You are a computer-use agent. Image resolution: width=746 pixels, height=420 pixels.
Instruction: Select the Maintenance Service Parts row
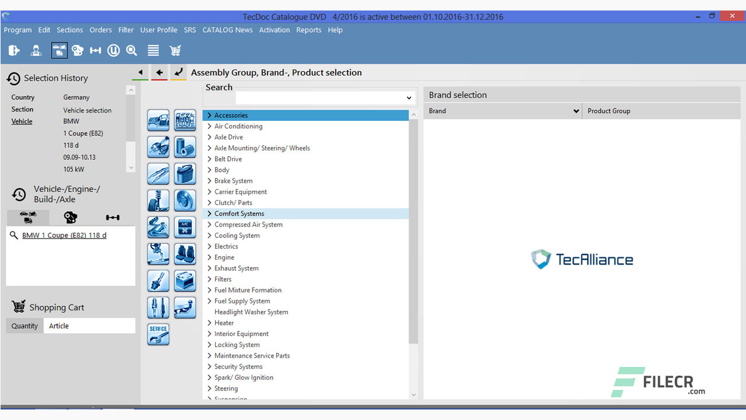(306, 356)
